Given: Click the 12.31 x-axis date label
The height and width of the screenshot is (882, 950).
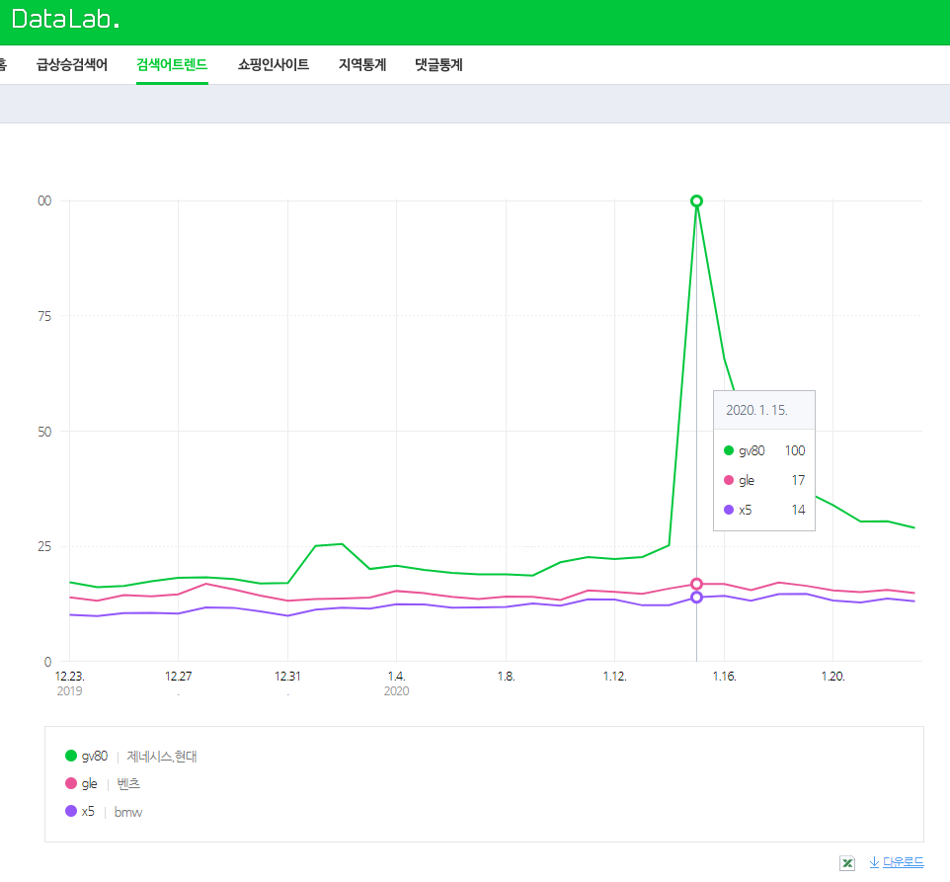Looking at the screenshot, I should coord(287,676).
